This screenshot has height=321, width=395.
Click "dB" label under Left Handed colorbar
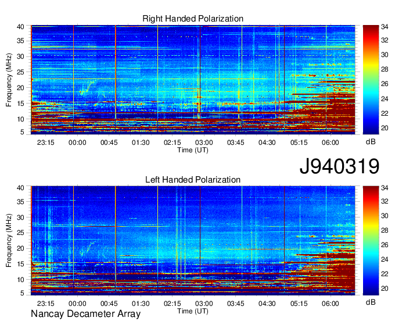[371, 302]
